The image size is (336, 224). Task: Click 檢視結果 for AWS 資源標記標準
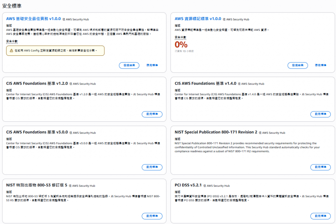[298, 65]
